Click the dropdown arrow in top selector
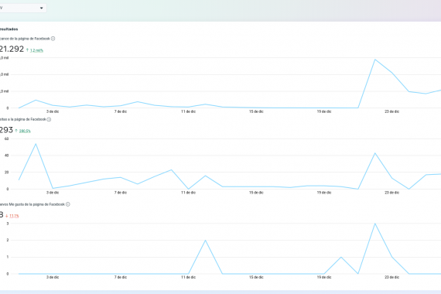Image resolution: width=441 pixels, height=294 pixels. [x=41, y=8]
